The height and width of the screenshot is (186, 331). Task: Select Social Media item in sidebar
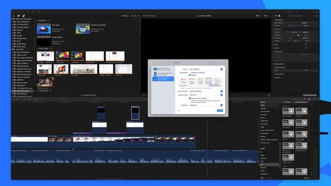[21, 44]
